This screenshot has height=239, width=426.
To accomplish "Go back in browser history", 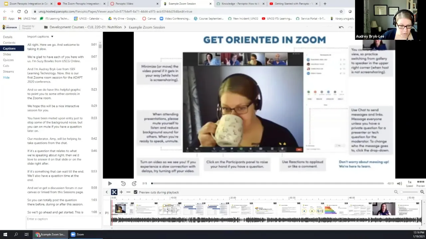I will pos(5,11).
